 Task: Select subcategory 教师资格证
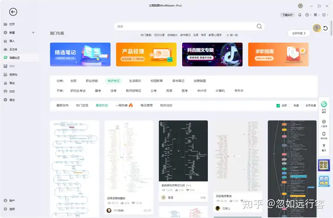134,91
